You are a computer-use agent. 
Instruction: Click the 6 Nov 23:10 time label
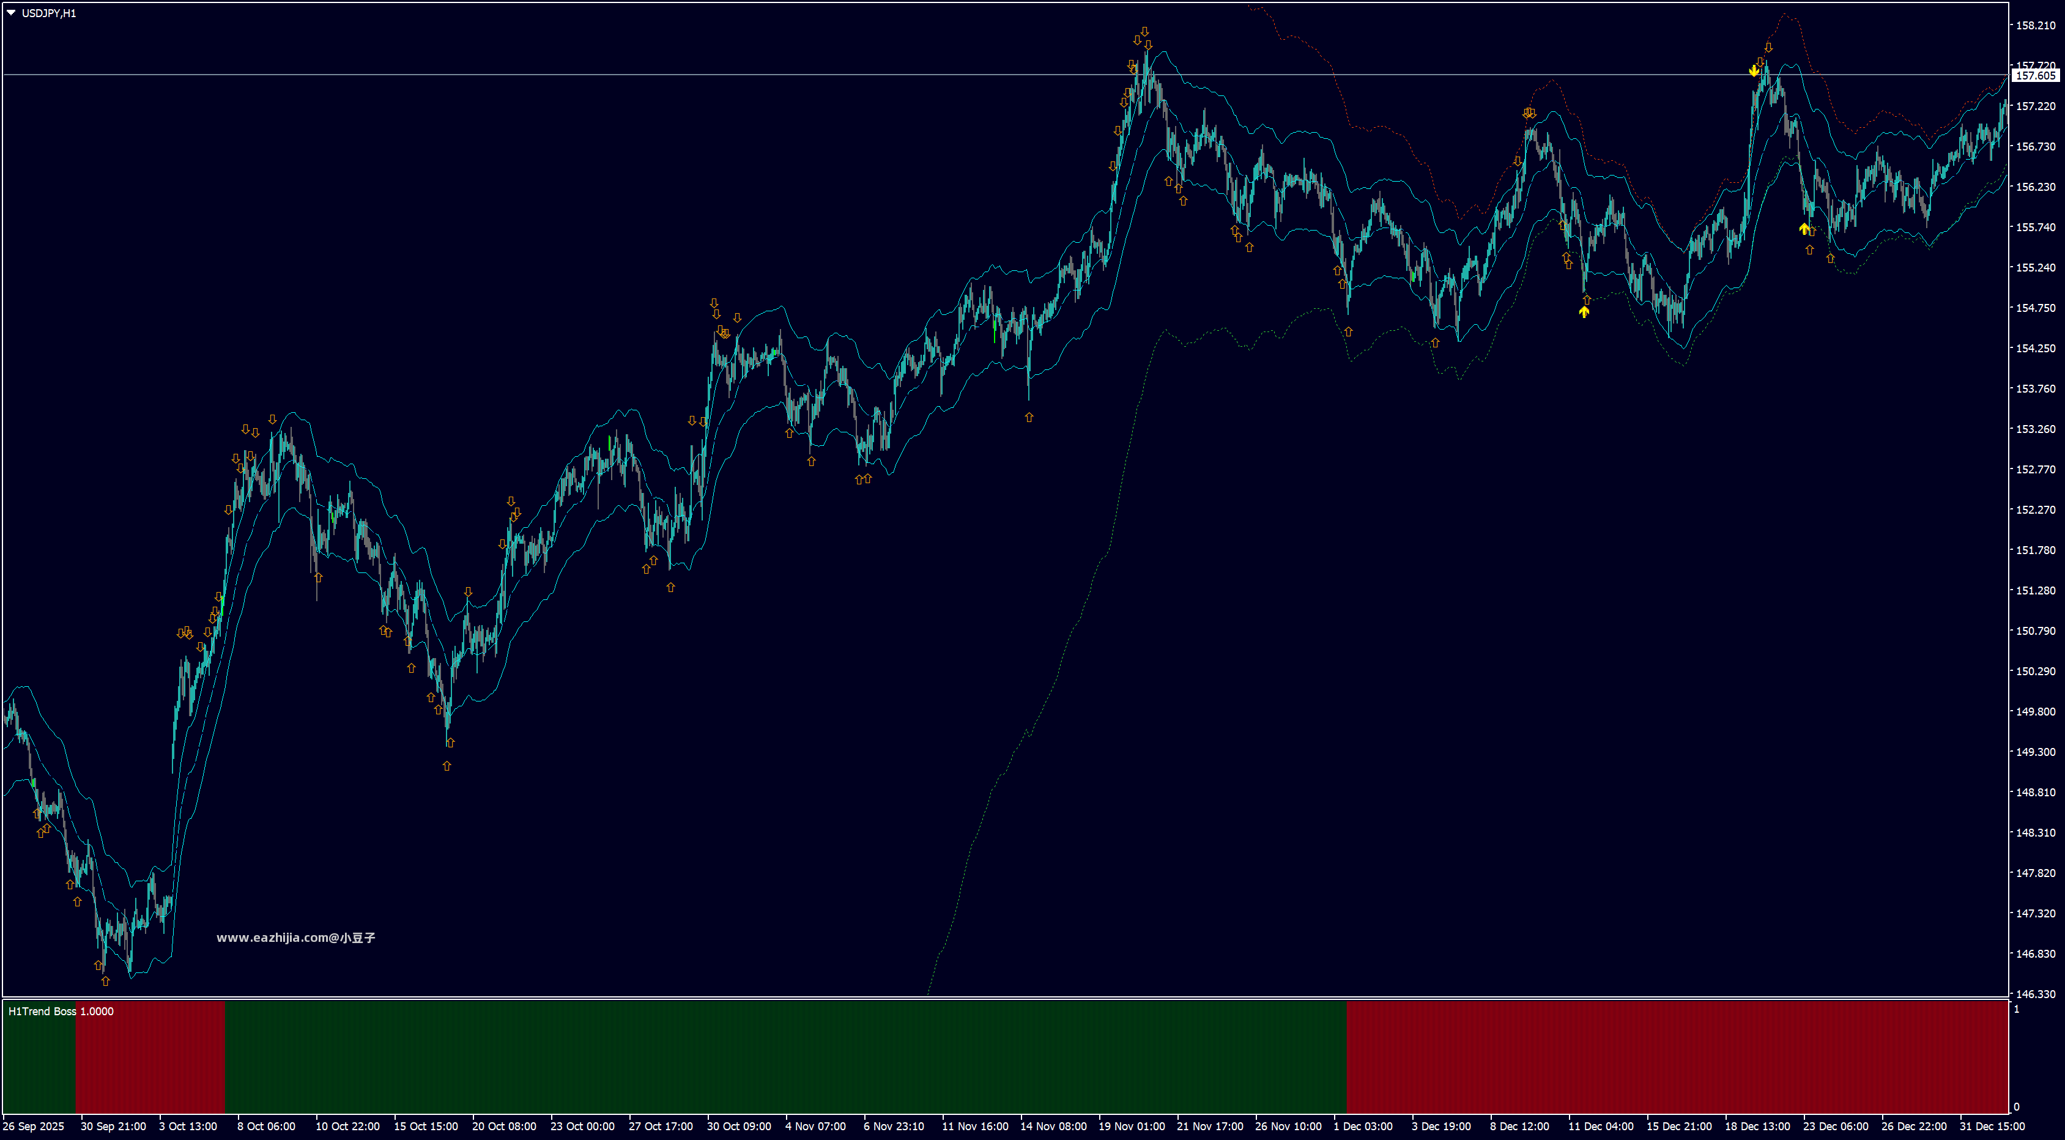pyautogui.click(x=894, y=1127)
